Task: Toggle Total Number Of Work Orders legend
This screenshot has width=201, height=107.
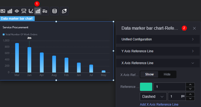Action: pyautogui.click(x=20, y=34)
